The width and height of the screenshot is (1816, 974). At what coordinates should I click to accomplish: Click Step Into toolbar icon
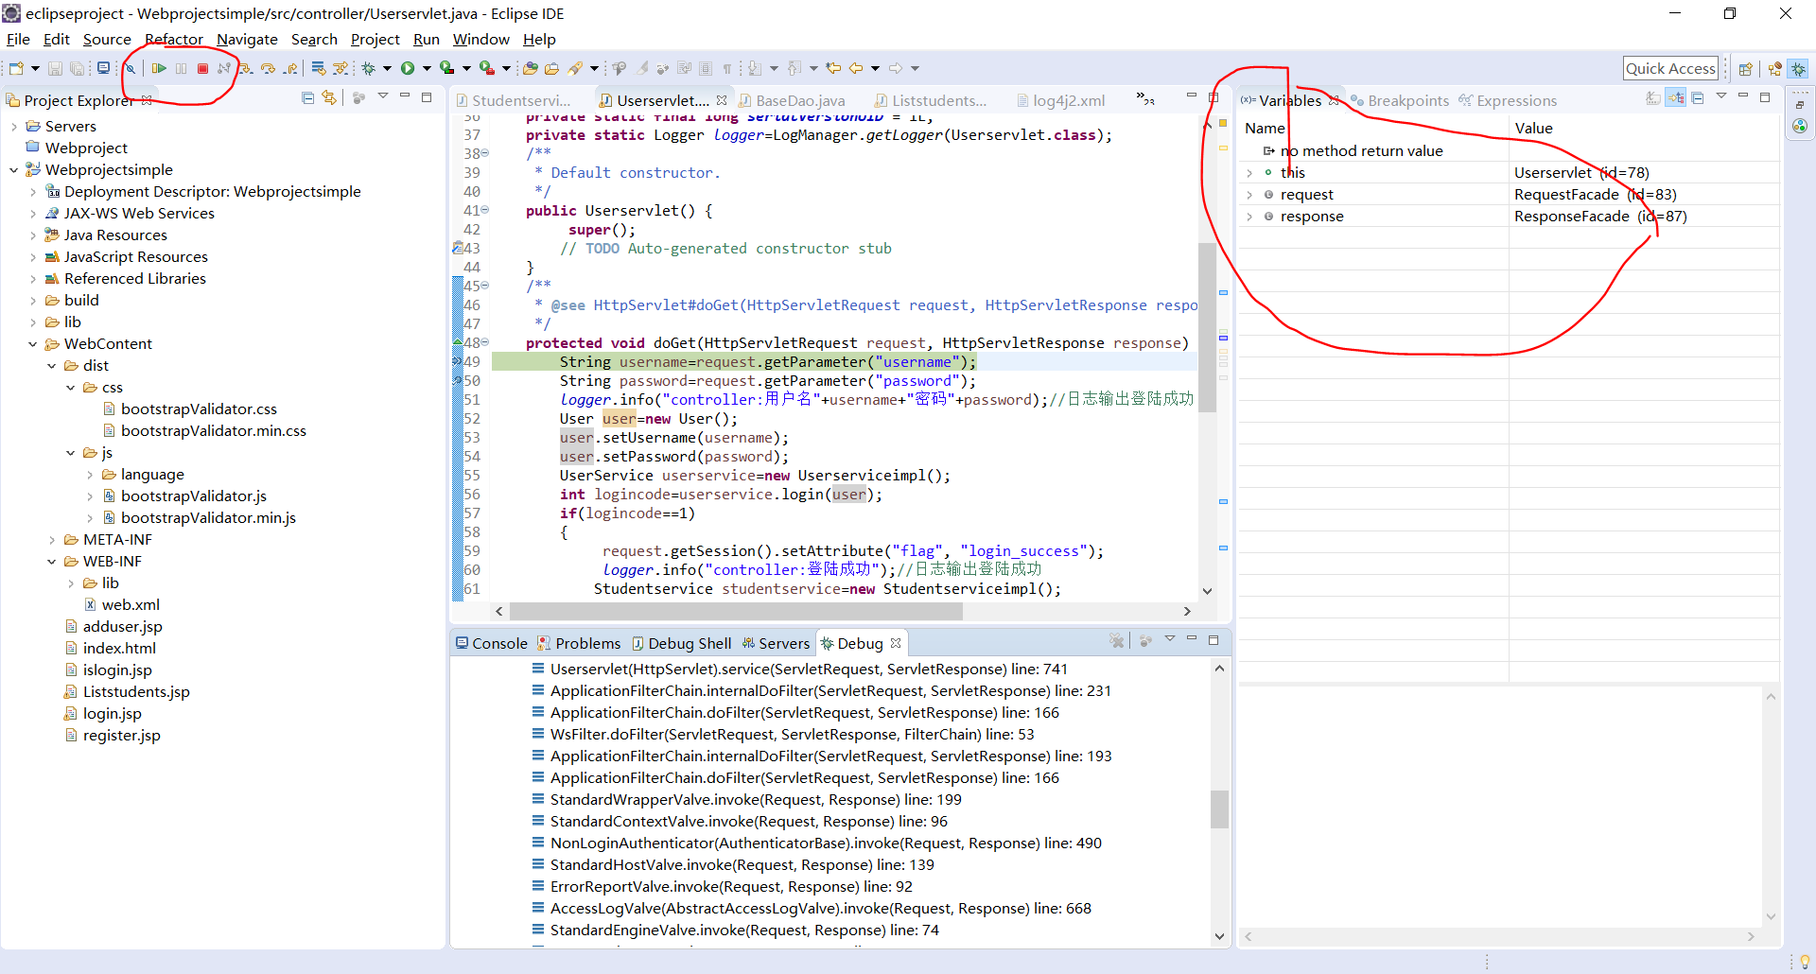click(x=246, y=68)
